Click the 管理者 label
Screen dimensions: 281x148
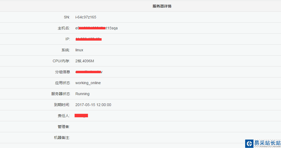tap(64, 127)
